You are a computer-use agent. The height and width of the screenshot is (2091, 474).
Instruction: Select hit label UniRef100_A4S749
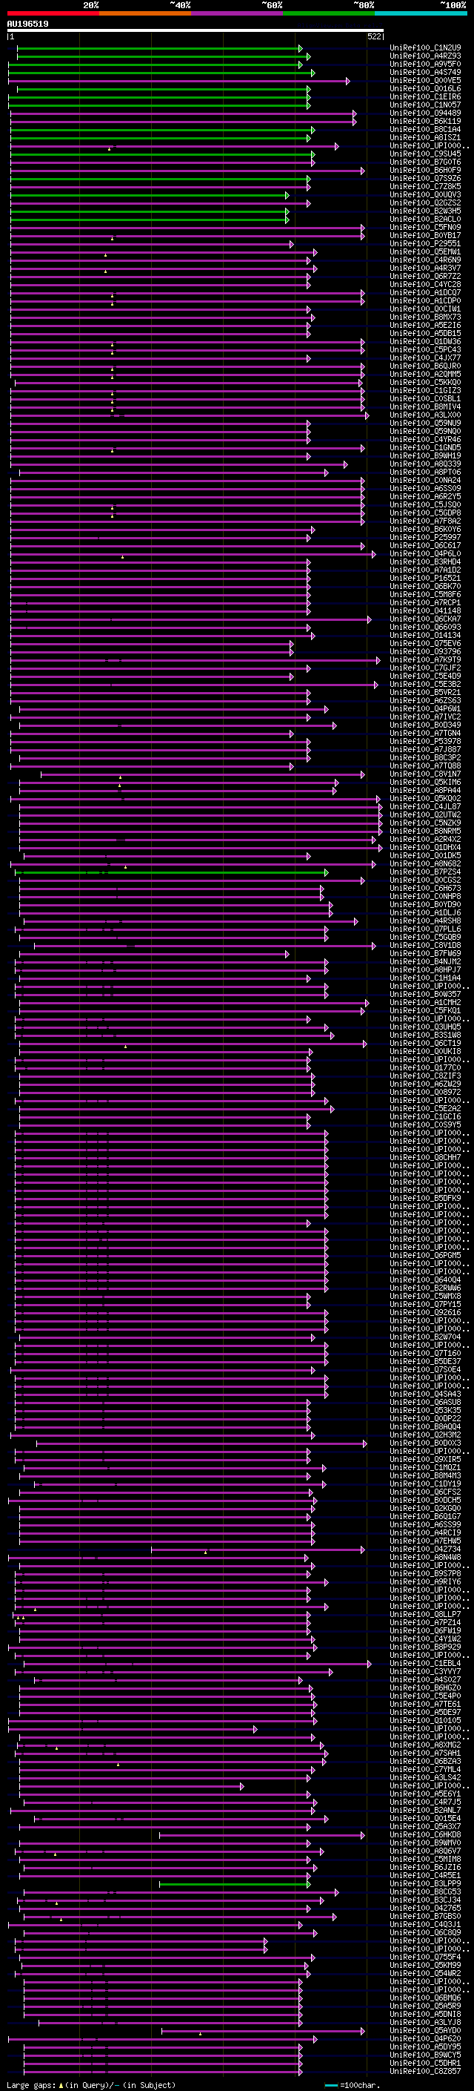425,72
